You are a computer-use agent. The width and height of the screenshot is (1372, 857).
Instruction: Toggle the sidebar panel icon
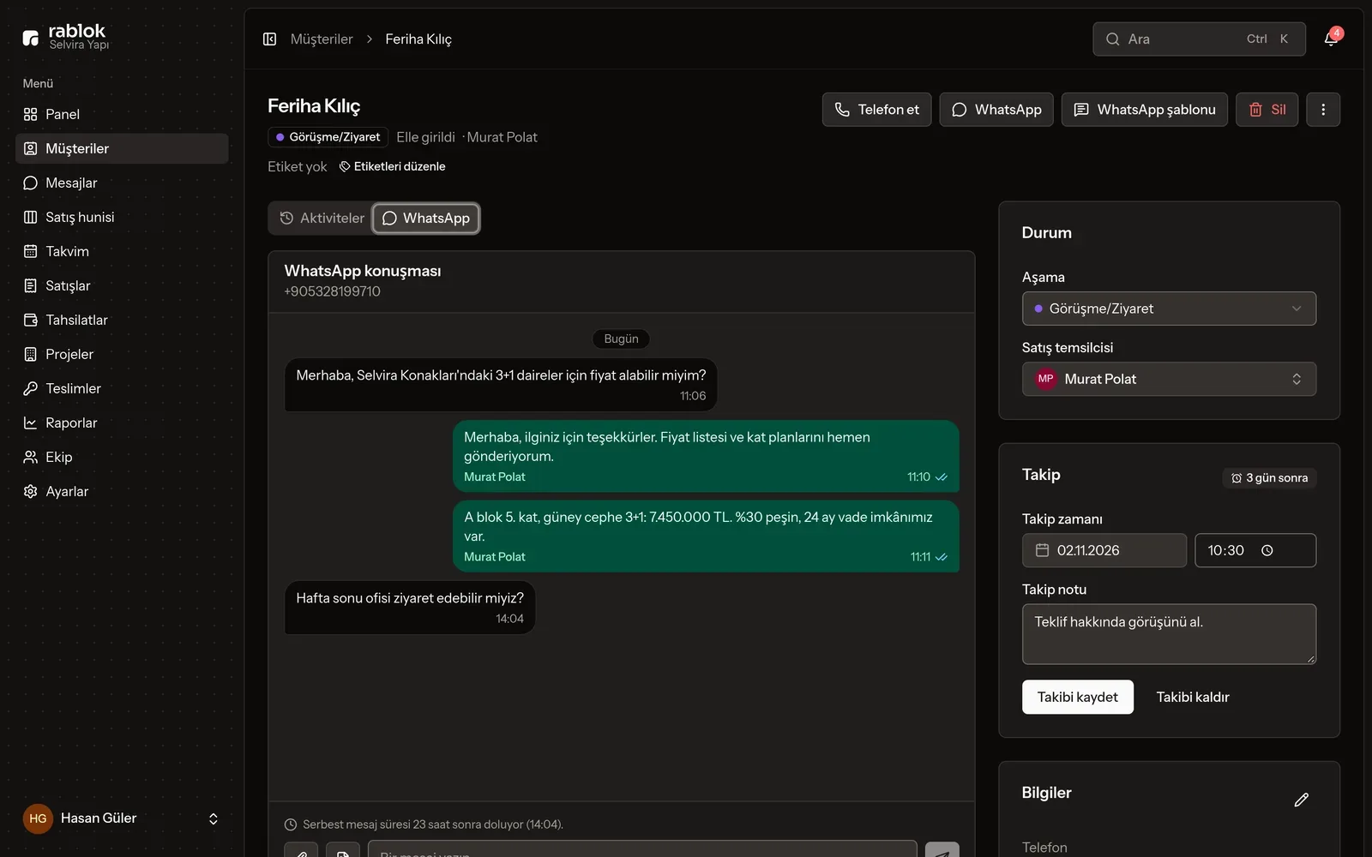[269, 39]
